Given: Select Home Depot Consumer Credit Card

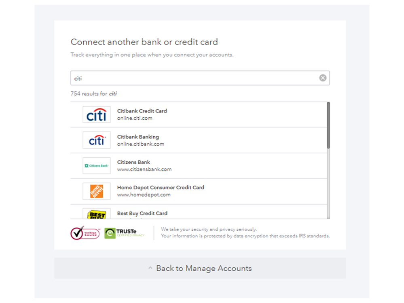Looking at the screenshot, I should click(x=161, y=188).
